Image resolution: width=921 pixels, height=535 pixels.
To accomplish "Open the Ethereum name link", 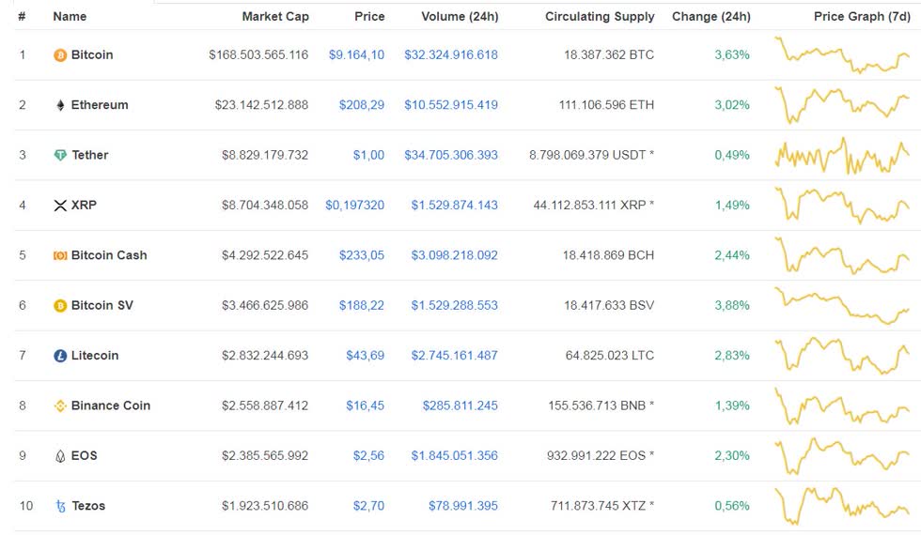I will point(100,105).
